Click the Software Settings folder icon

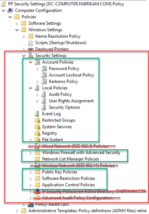click(x=23, y=23)
